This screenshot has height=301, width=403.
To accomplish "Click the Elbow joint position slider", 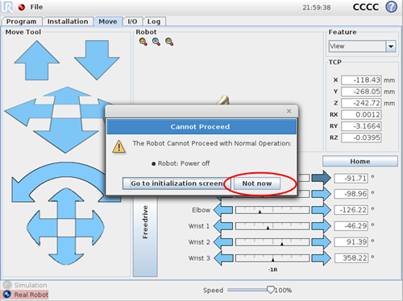I will click(x=272, y=210).
